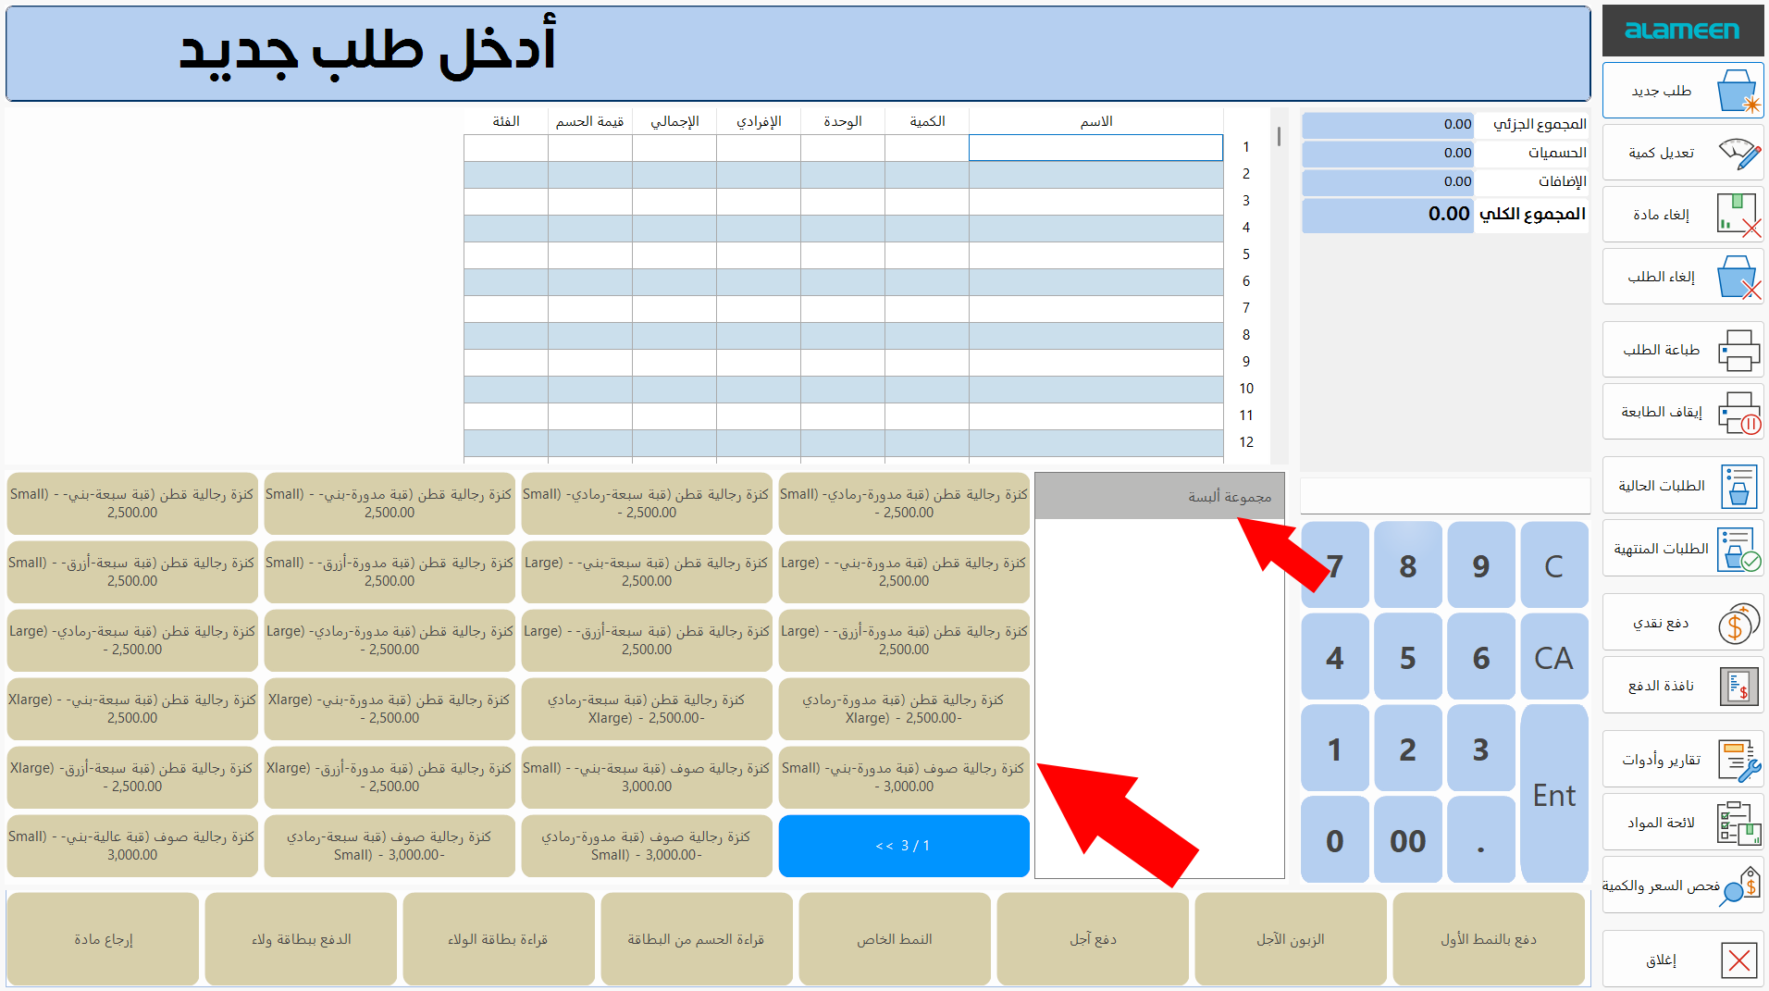Open price and quantity check (فحص السعر والكمية)
1769x991 pixels.
click(x=1681, y=885)
